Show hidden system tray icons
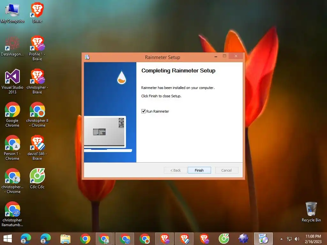Viewport: 327px width, 245px height. tap(281, 239)
